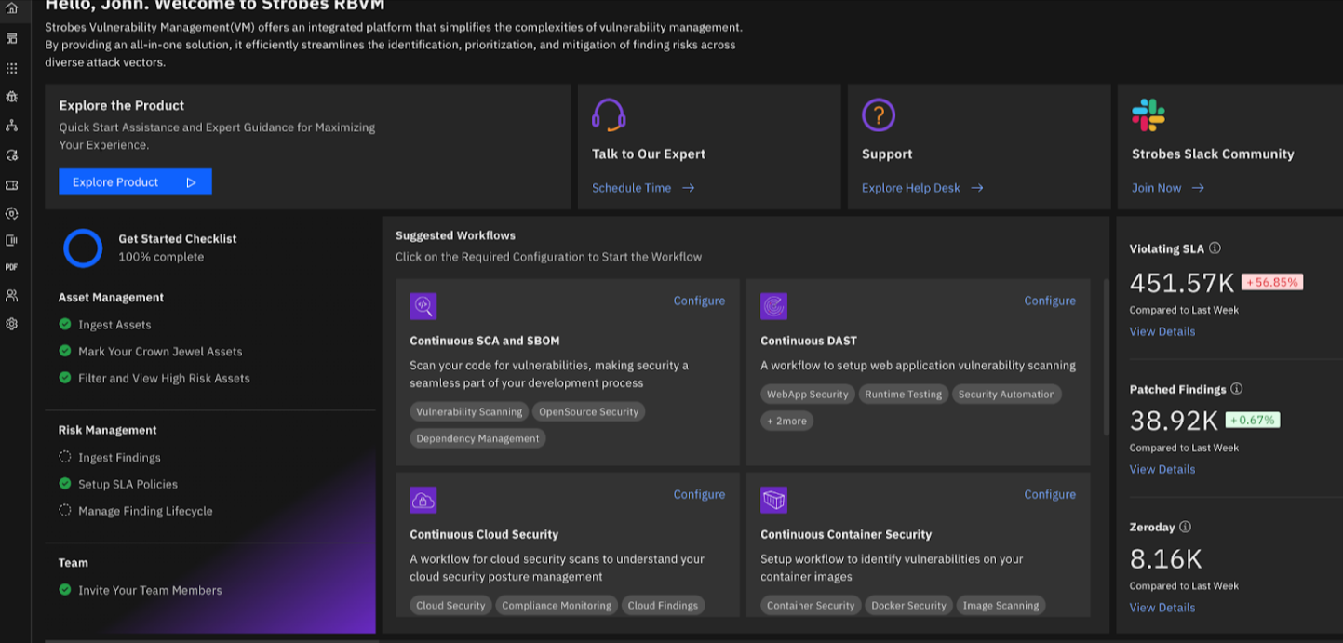This screenshot has width=1343, height=643.
Task: Click the Continuous DAST icon
Action: point(773,306)
